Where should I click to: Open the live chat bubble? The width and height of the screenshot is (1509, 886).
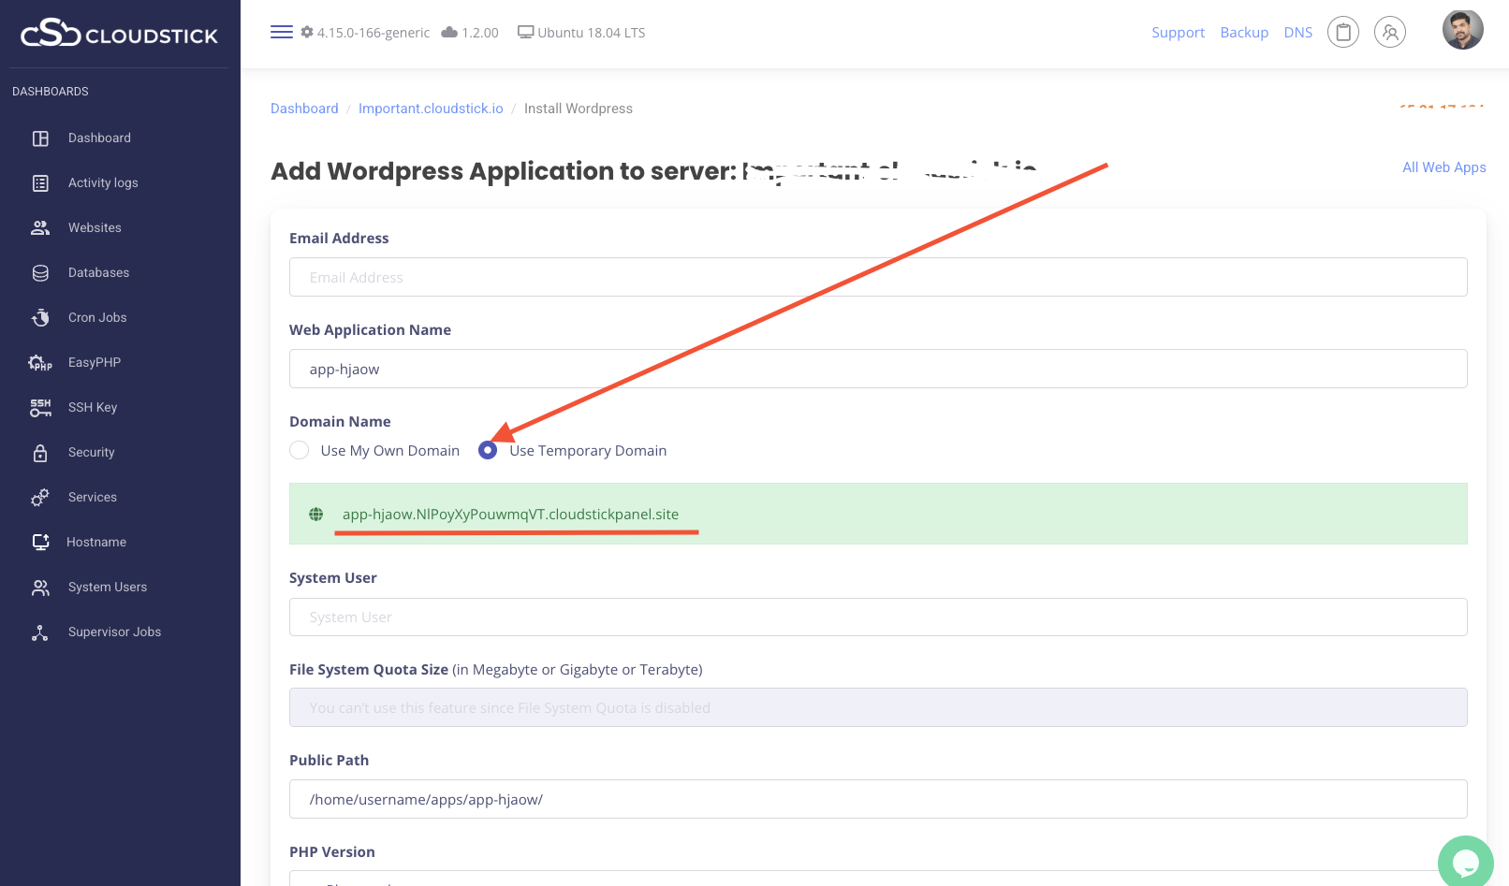1465,862
